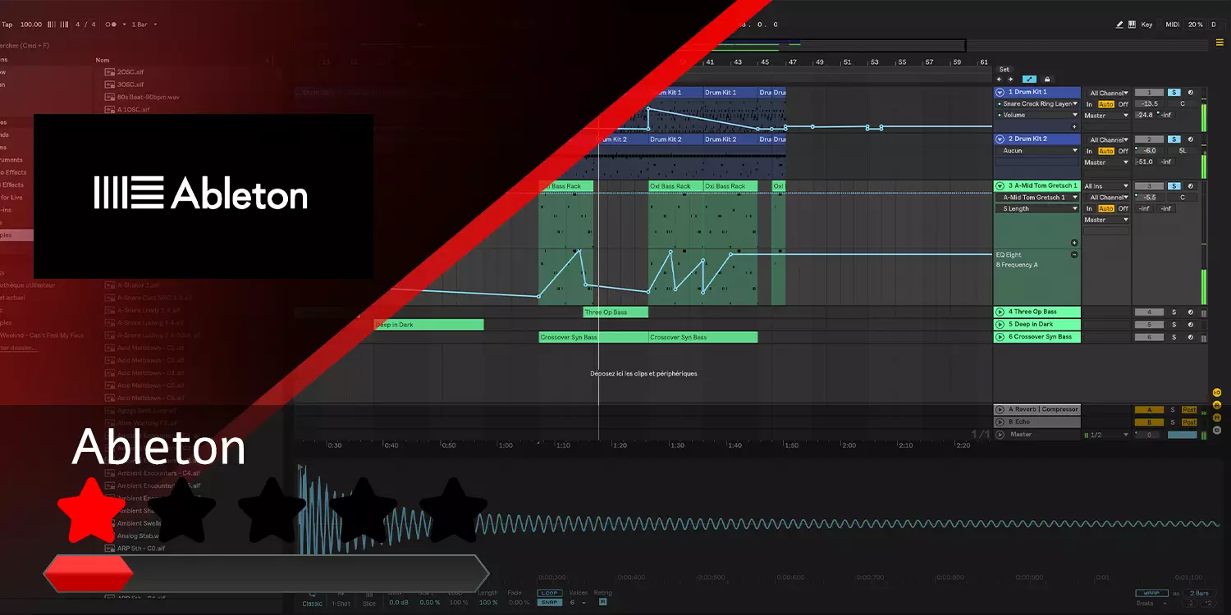Set A-Mid Tom monitor to Off

(1123, 209)
